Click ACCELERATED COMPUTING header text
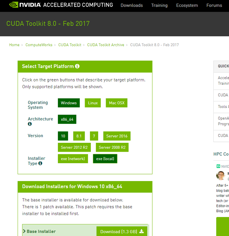 (x=78, y=5)
